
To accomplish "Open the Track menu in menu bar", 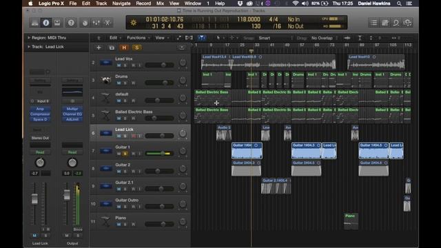I will [x=101, y=3].
